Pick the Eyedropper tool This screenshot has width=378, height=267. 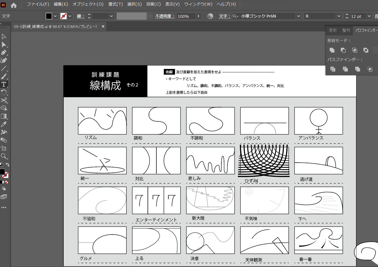[4, 124]
